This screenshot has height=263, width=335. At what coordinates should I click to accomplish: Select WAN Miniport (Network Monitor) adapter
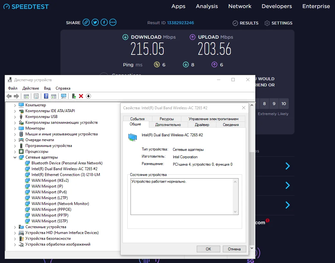click(60, 204)
